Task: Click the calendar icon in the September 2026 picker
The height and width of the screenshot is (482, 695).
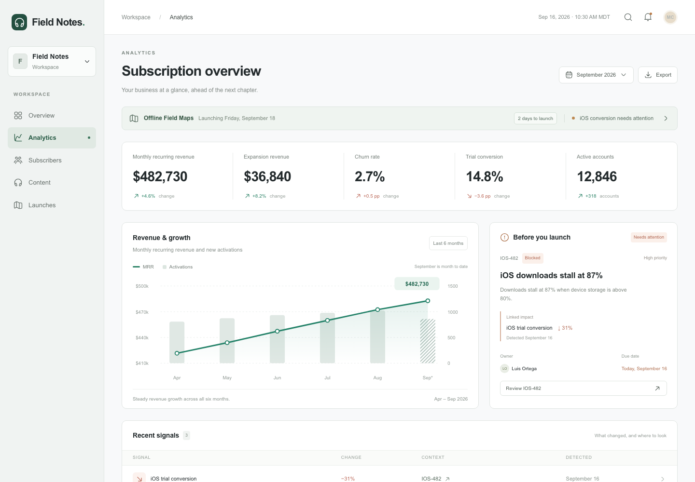Action: point(569,75)
